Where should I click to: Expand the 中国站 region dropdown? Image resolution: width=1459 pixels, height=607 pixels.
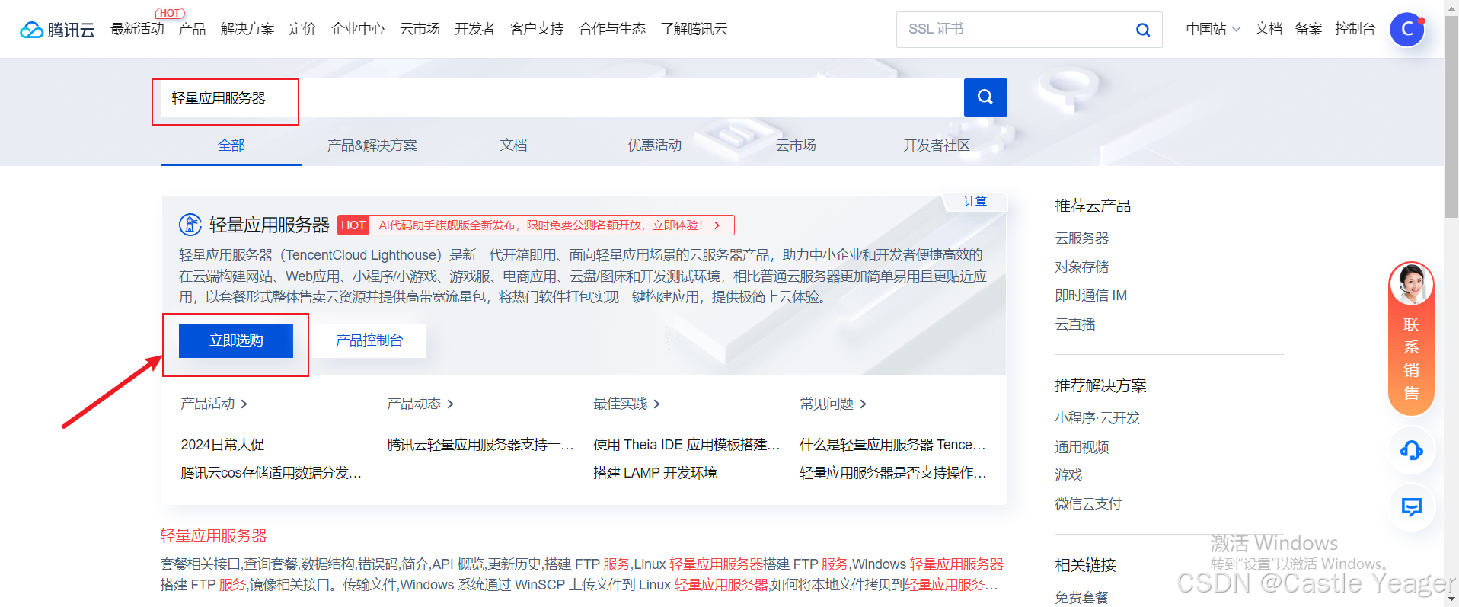tap(1213, 29)
